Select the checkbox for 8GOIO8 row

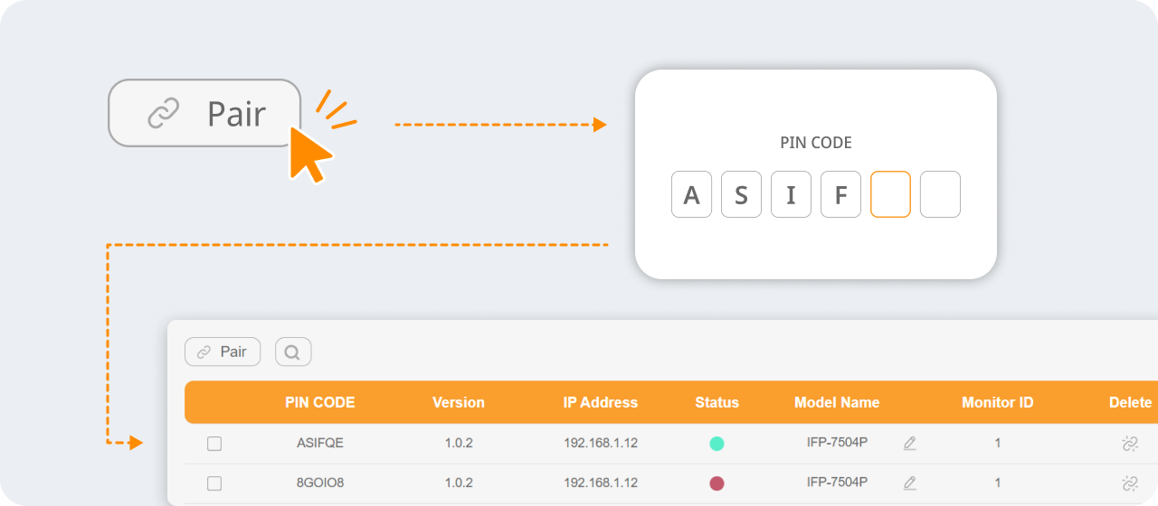pyautogui.click(x=214, y=483)
